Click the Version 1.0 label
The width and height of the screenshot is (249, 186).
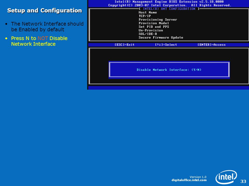pyautogui.click(x=198, y=177)
